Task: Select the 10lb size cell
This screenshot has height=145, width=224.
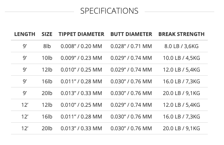Action: click(x=47, y=58)
